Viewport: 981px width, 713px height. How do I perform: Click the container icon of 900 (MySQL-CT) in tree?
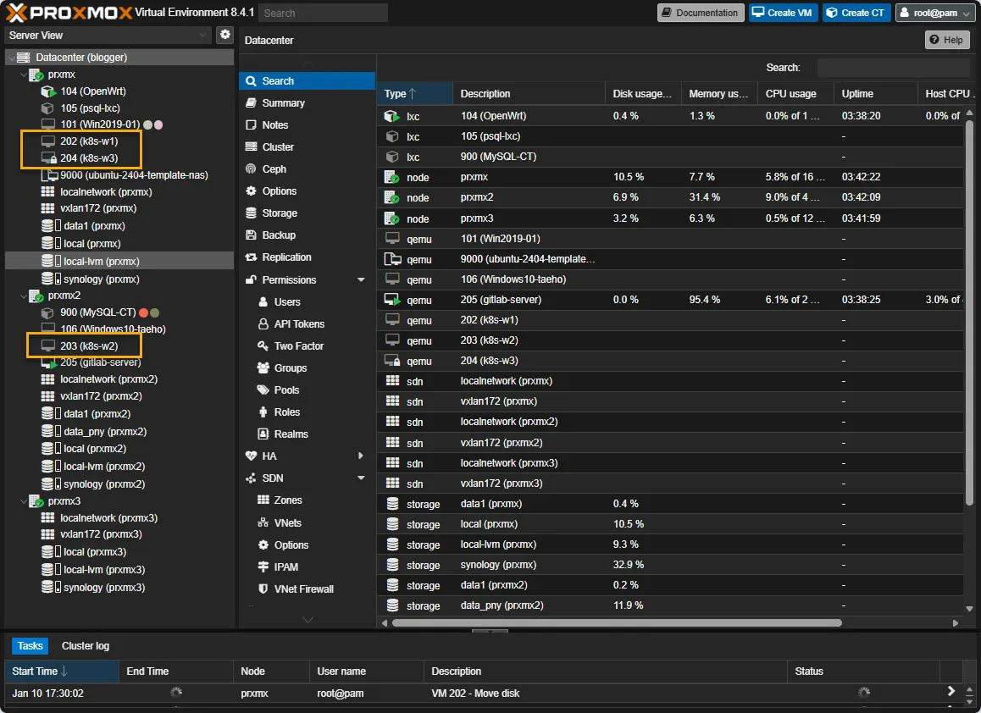(47, 312)
